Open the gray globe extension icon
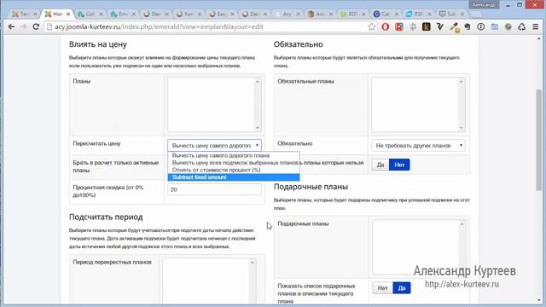 508,26
